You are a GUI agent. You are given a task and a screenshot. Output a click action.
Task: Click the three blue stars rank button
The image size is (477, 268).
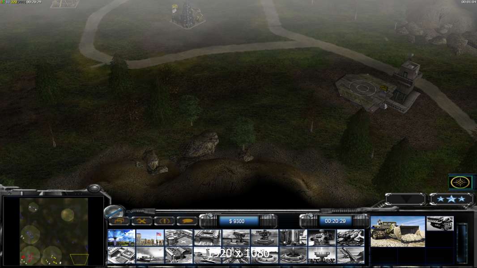[x=451, y=199]
